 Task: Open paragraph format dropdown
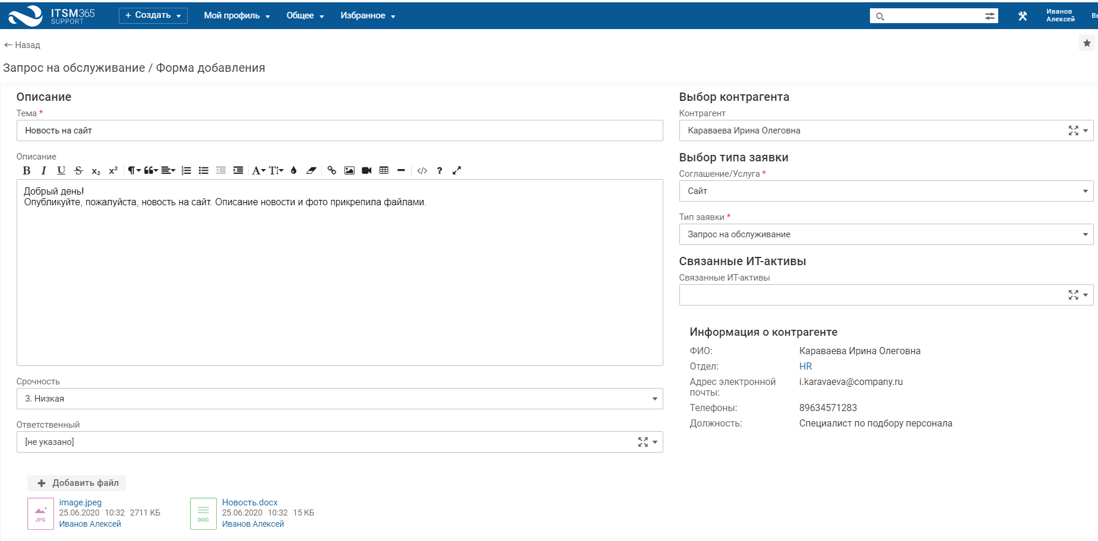(x=134, y=171)
